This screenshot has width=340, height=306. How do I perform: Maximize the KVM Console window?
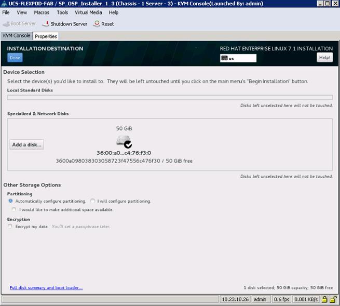(328, 4)
